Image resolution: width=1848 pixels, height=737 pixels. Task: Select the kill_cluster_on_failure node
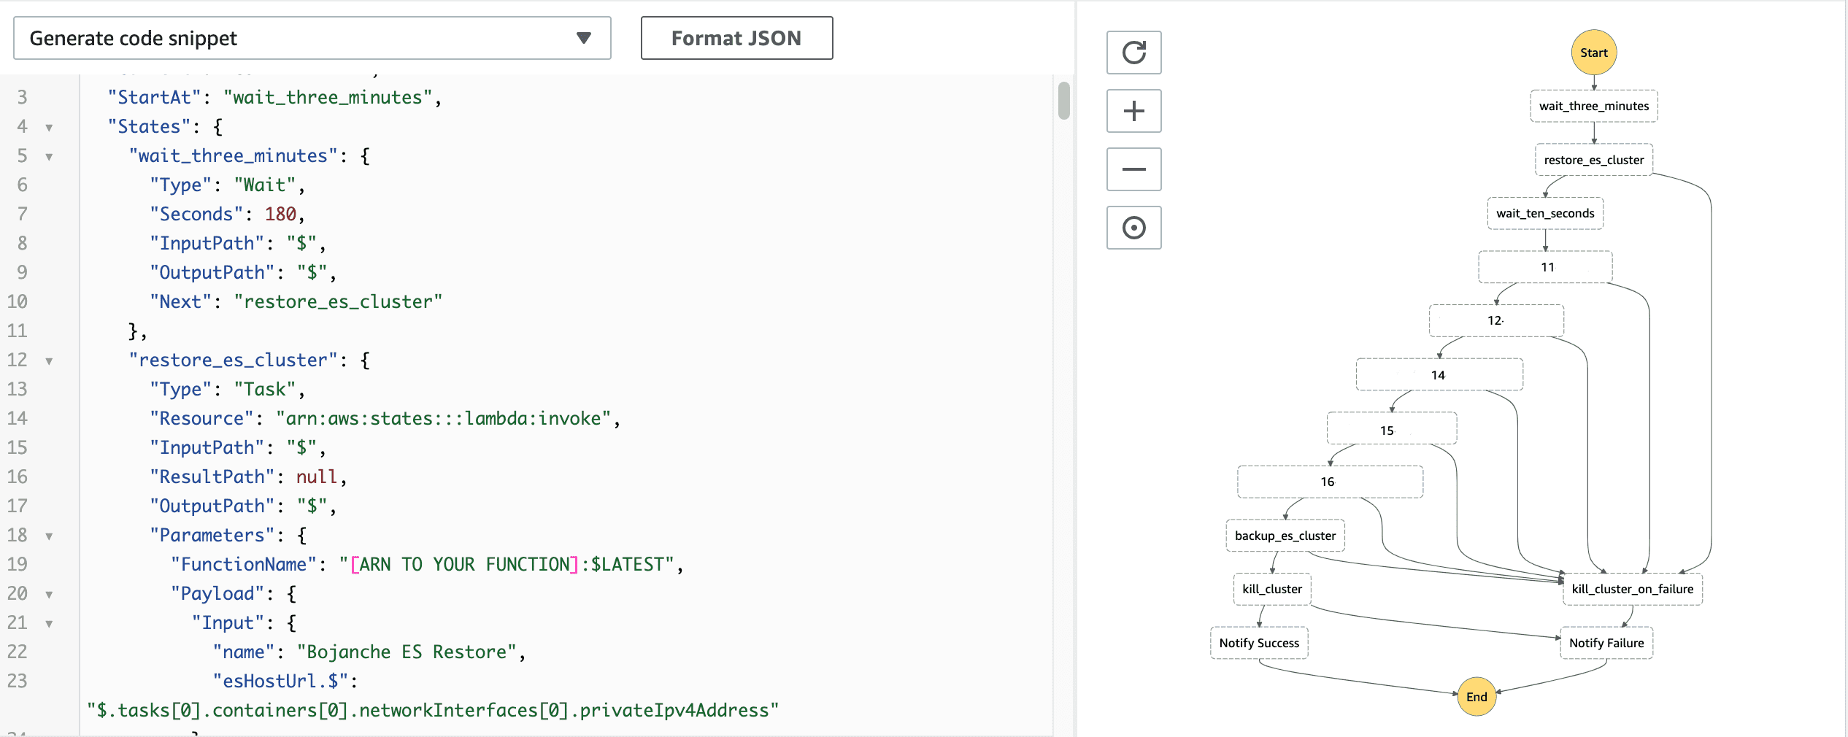[1632, 589]
